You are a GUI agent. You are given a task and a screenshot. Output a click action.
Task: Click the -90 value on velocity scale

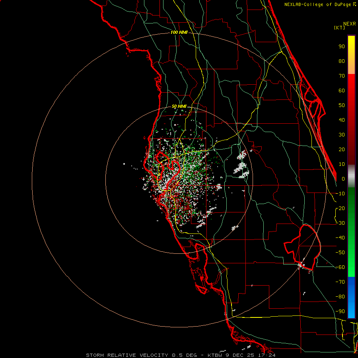tap(340, 311)
